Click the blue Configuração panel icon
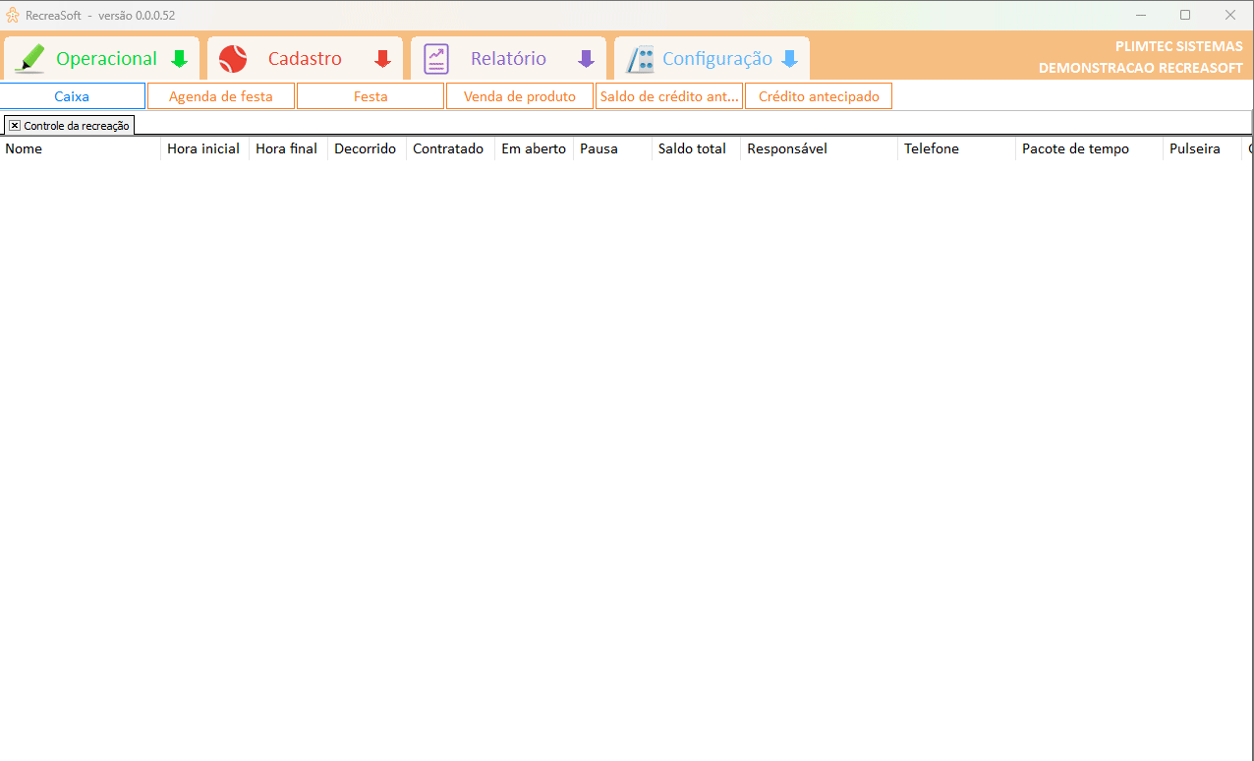1254x761 pixels. click(640, 59)
